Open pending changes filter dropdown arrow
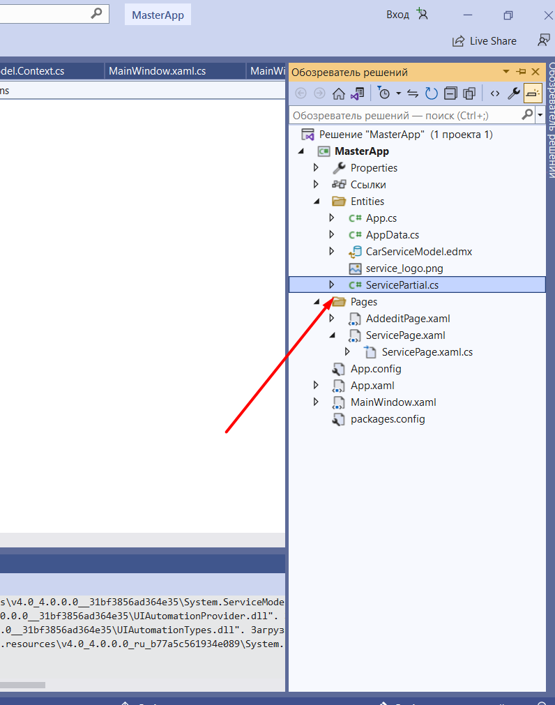 coord(398,93)
